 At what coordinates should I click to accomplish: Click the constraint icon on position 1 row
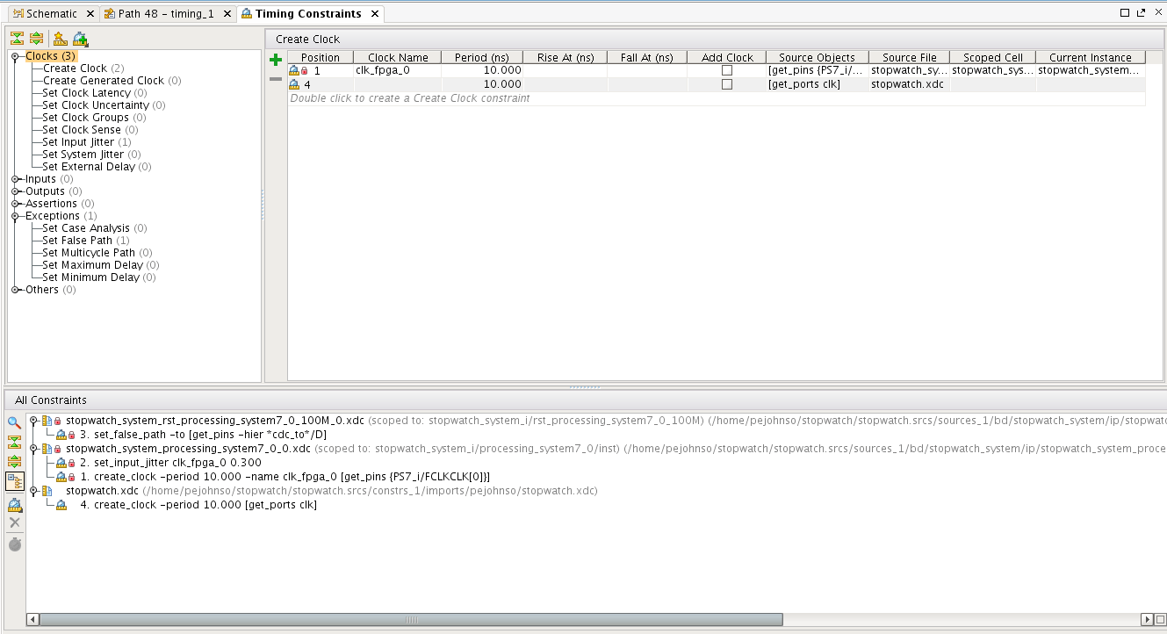click(x=294, y=70)
